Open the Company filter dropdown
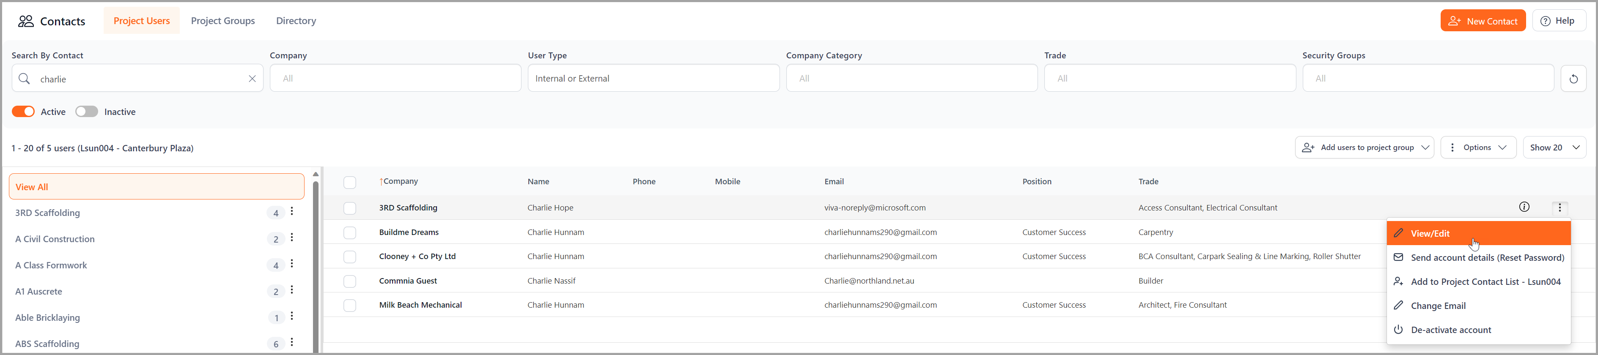Image resolution: width=1598 pixels, height=355 pixels. tap(395, 78)
